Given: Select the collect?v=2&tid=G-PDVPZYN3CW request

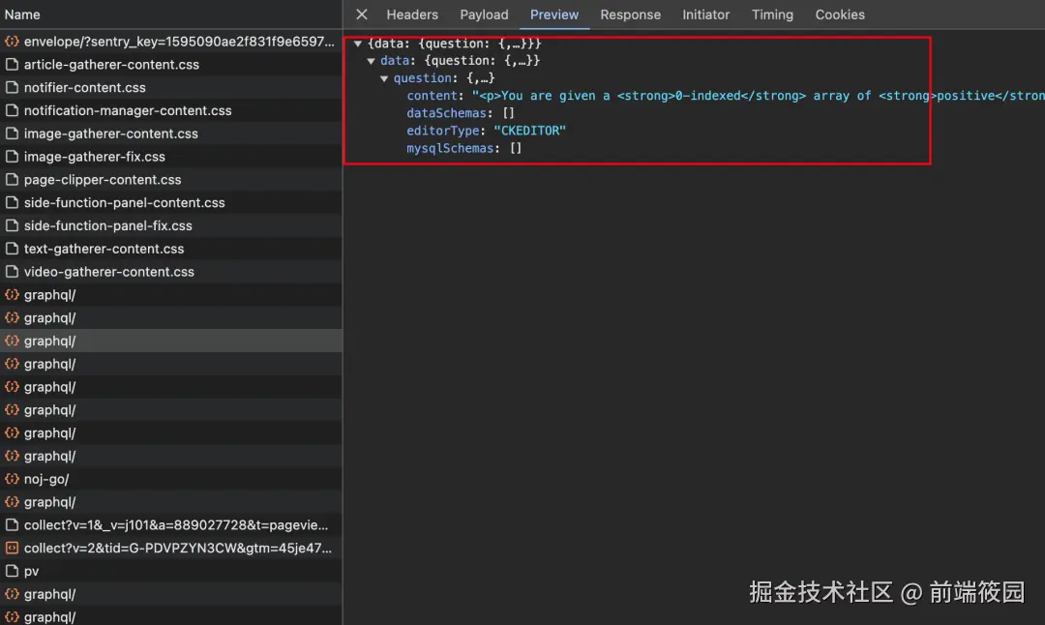Looking at the screenshot, I should 171,549.
